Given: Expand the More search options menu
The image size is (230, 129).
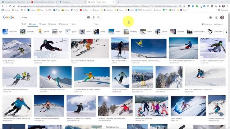Looking at the screenshot, I should [73, 24].
